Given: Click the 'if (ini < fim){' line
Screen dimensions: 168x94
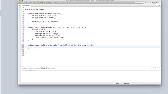Looking at the screenshot, I should click(x=38, y=30).
